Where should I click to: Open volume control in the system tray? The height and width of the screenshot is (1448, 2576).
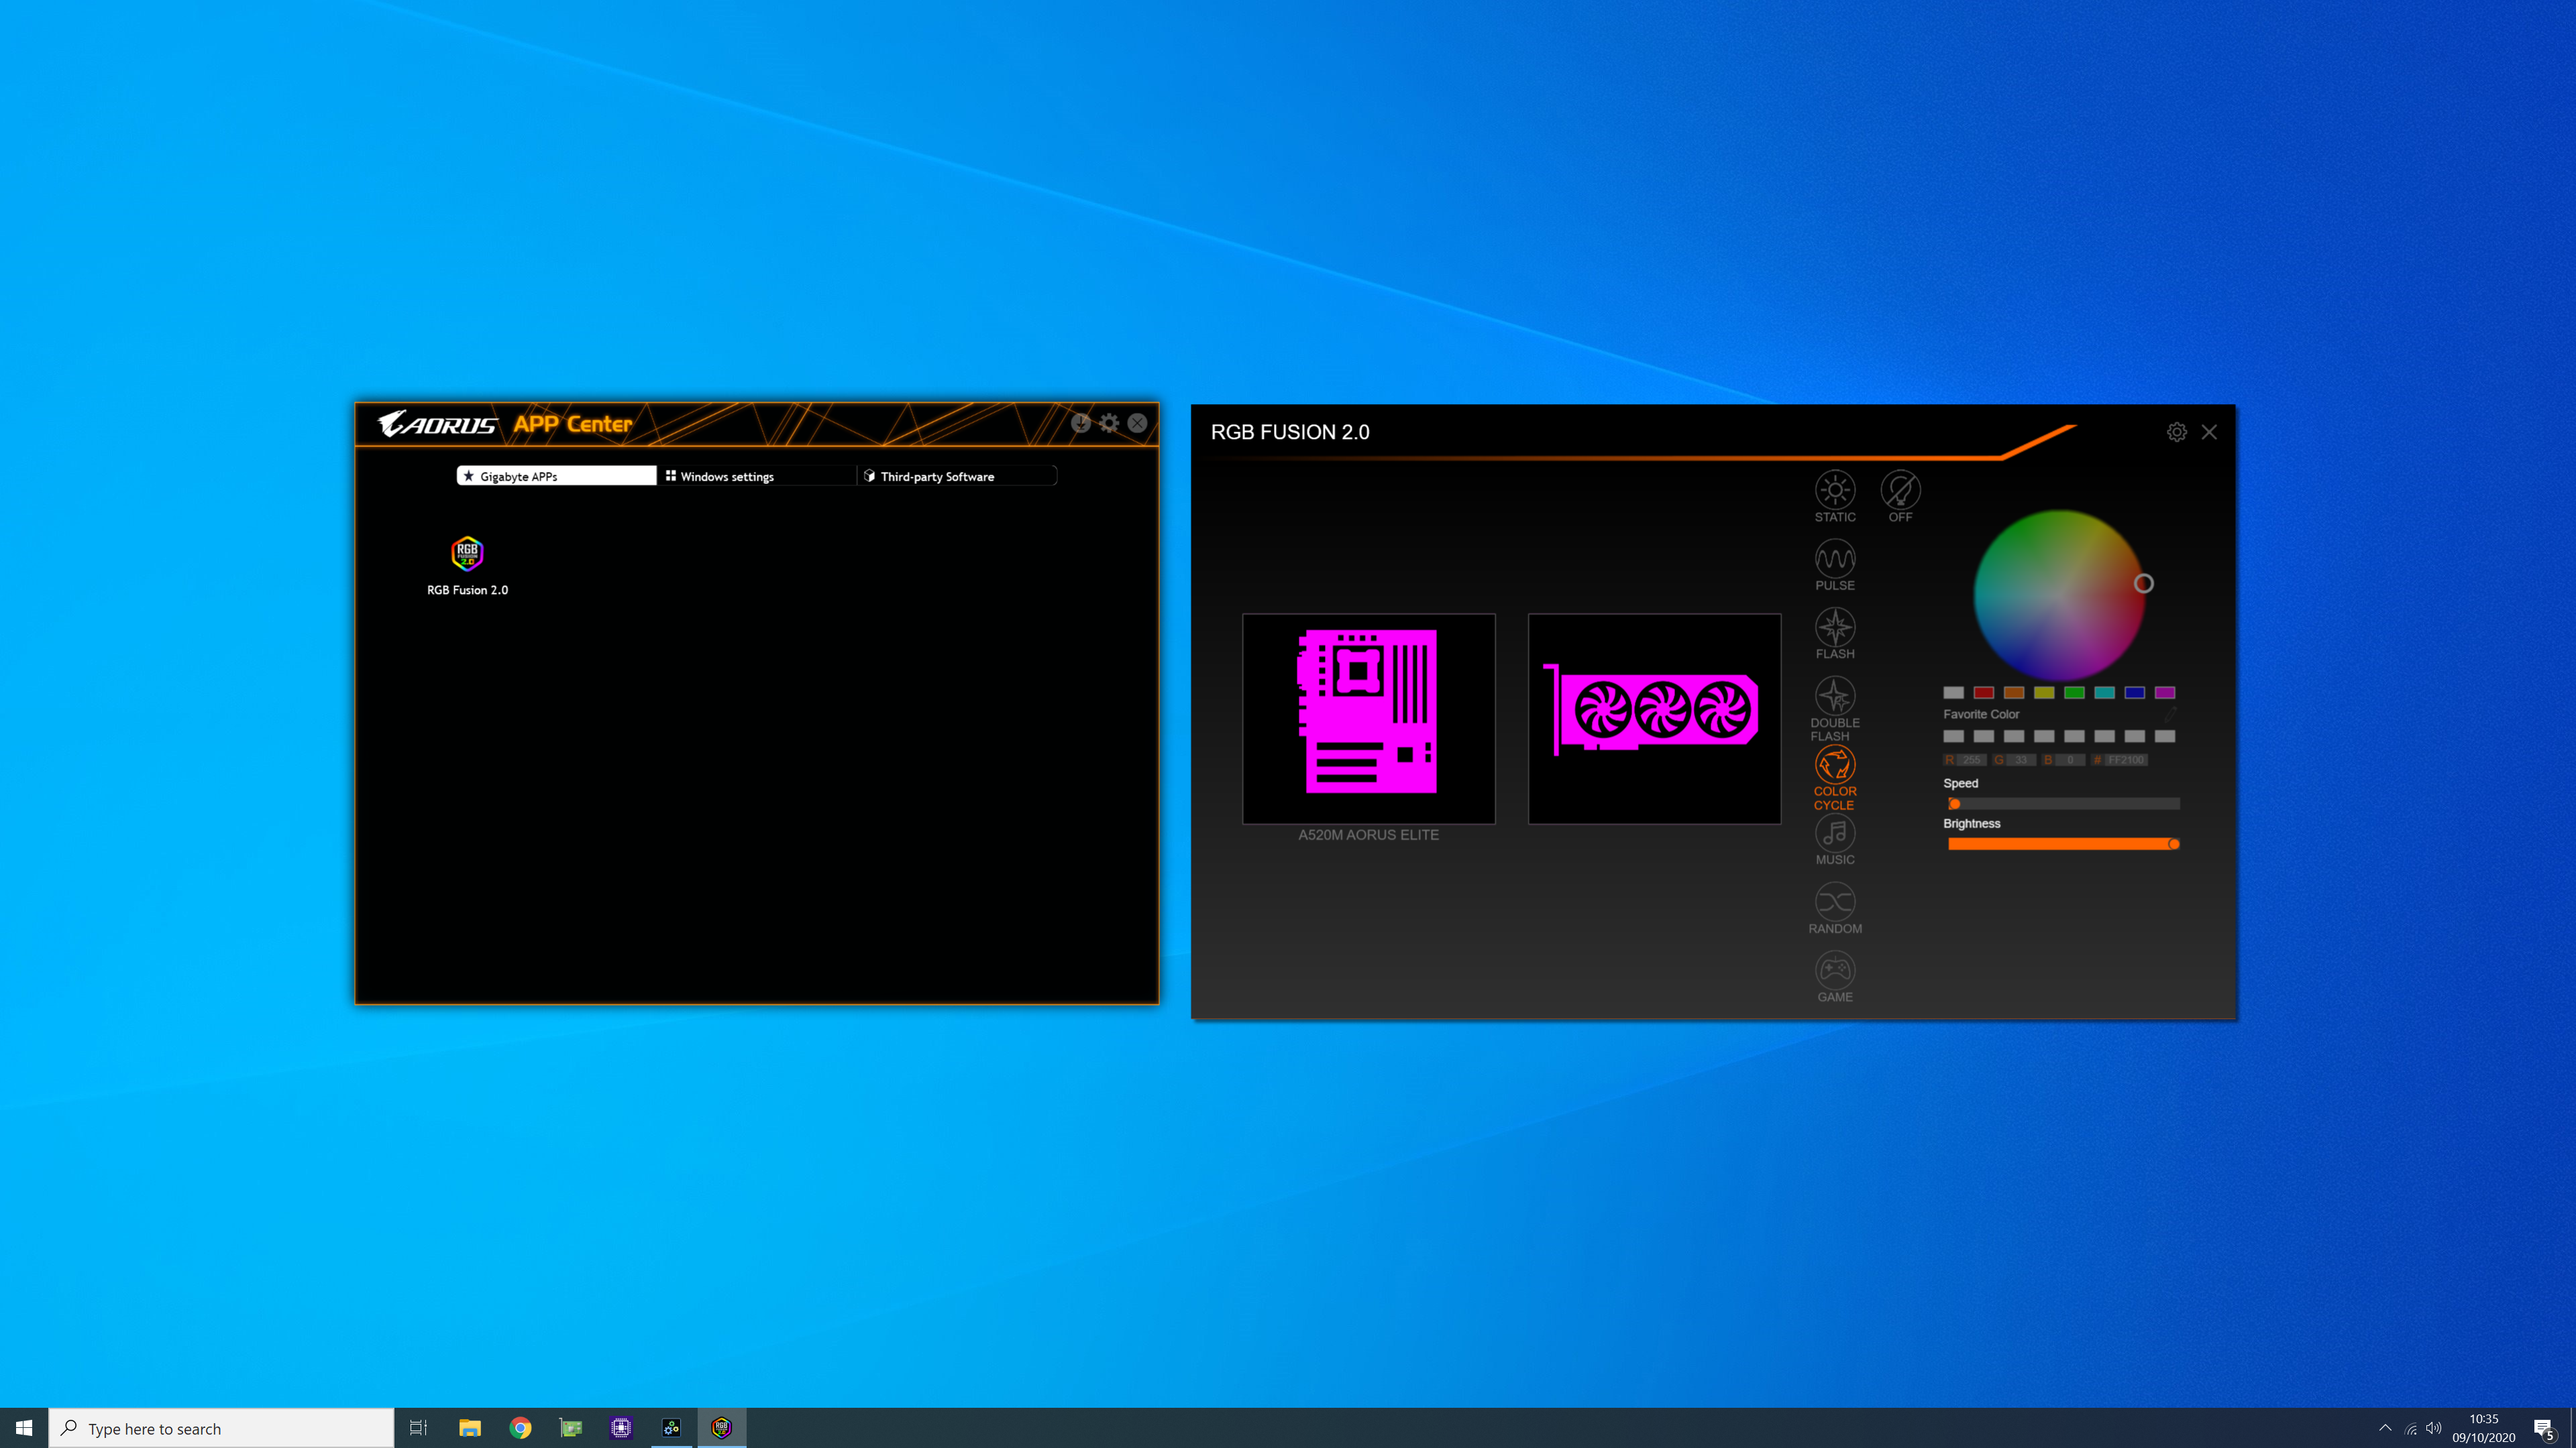2434,1428
